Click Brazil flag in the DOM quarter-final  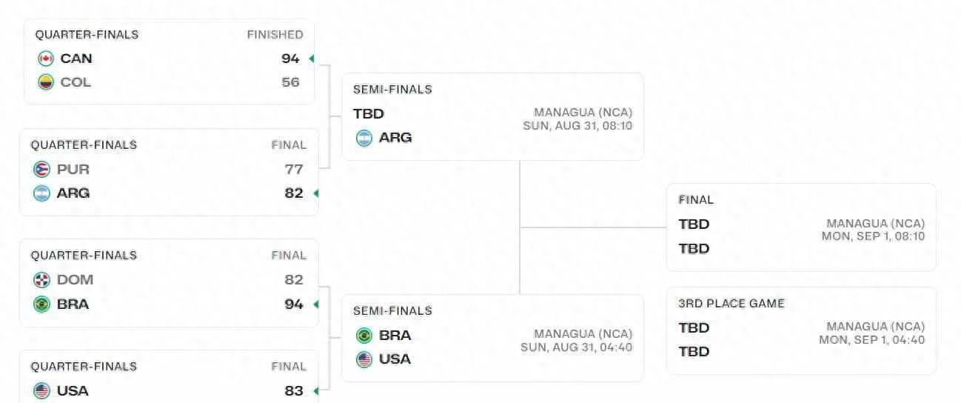(x=42, y=304)
